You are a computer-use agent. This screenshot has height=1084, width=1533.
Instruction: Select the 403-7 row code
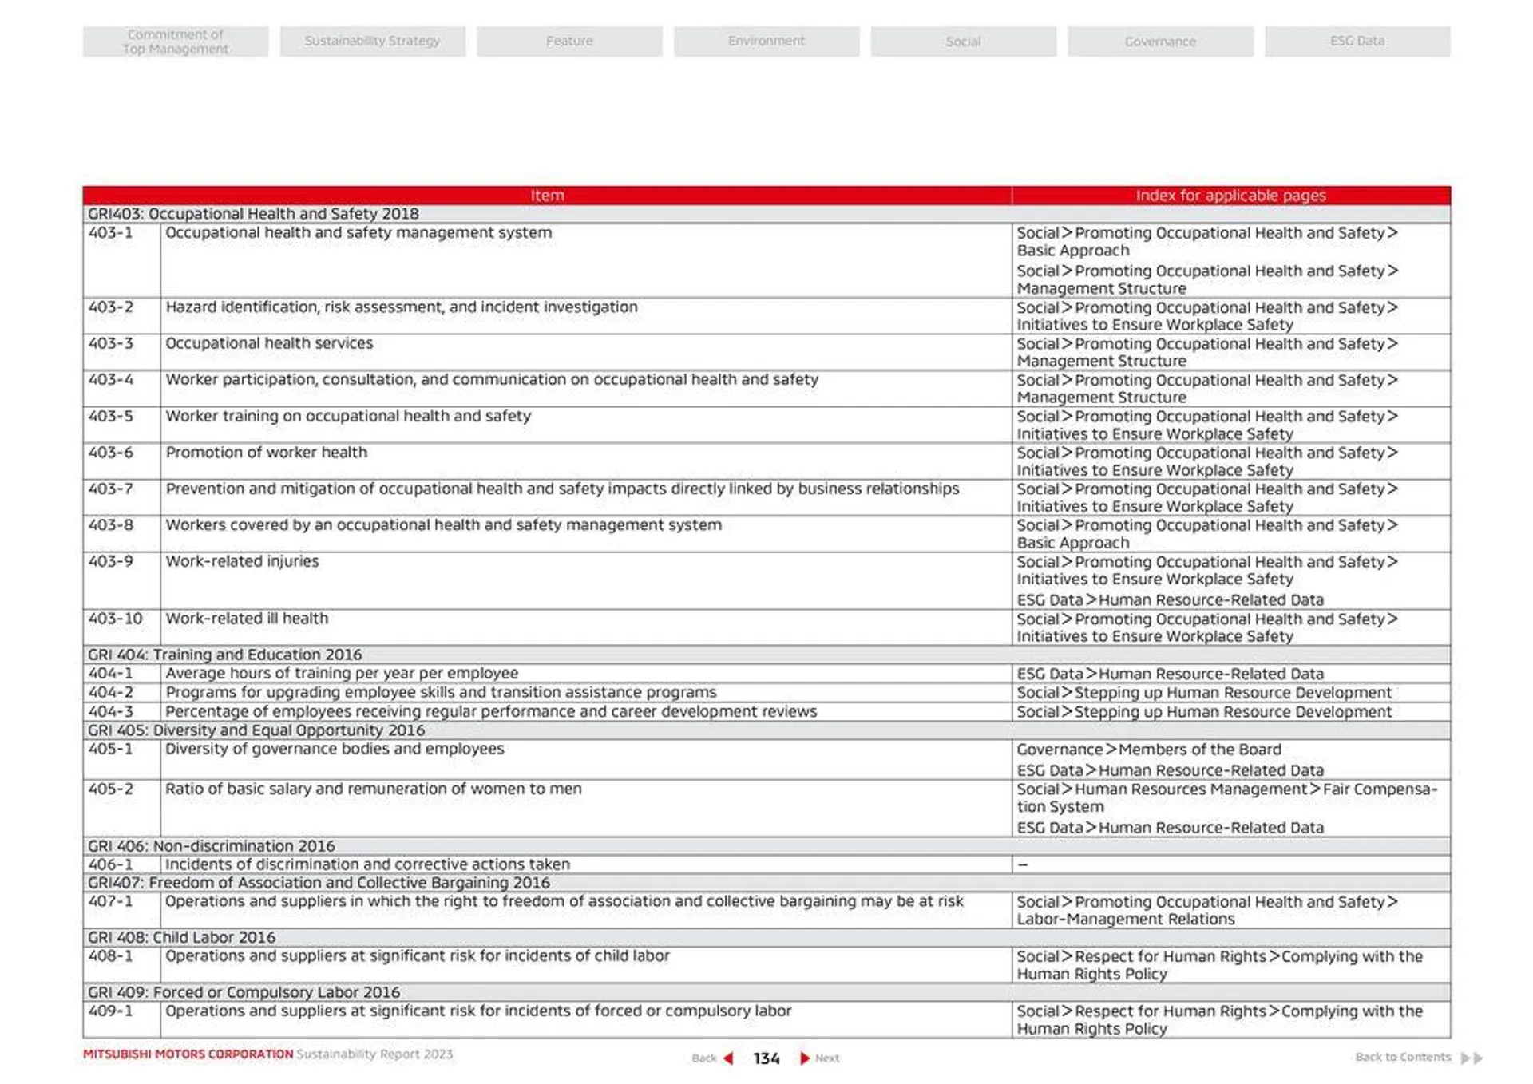click(110, 489)
